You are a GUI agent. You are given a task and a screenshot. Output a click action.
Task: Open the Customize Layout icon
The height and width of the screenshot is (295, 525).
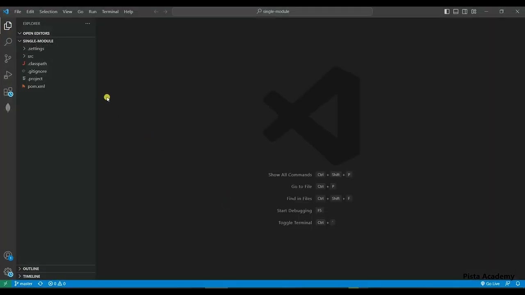(474, 11)
